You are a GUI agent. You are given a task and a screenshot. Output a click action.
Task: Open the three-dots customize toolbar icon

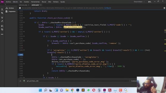coord(2,34)
